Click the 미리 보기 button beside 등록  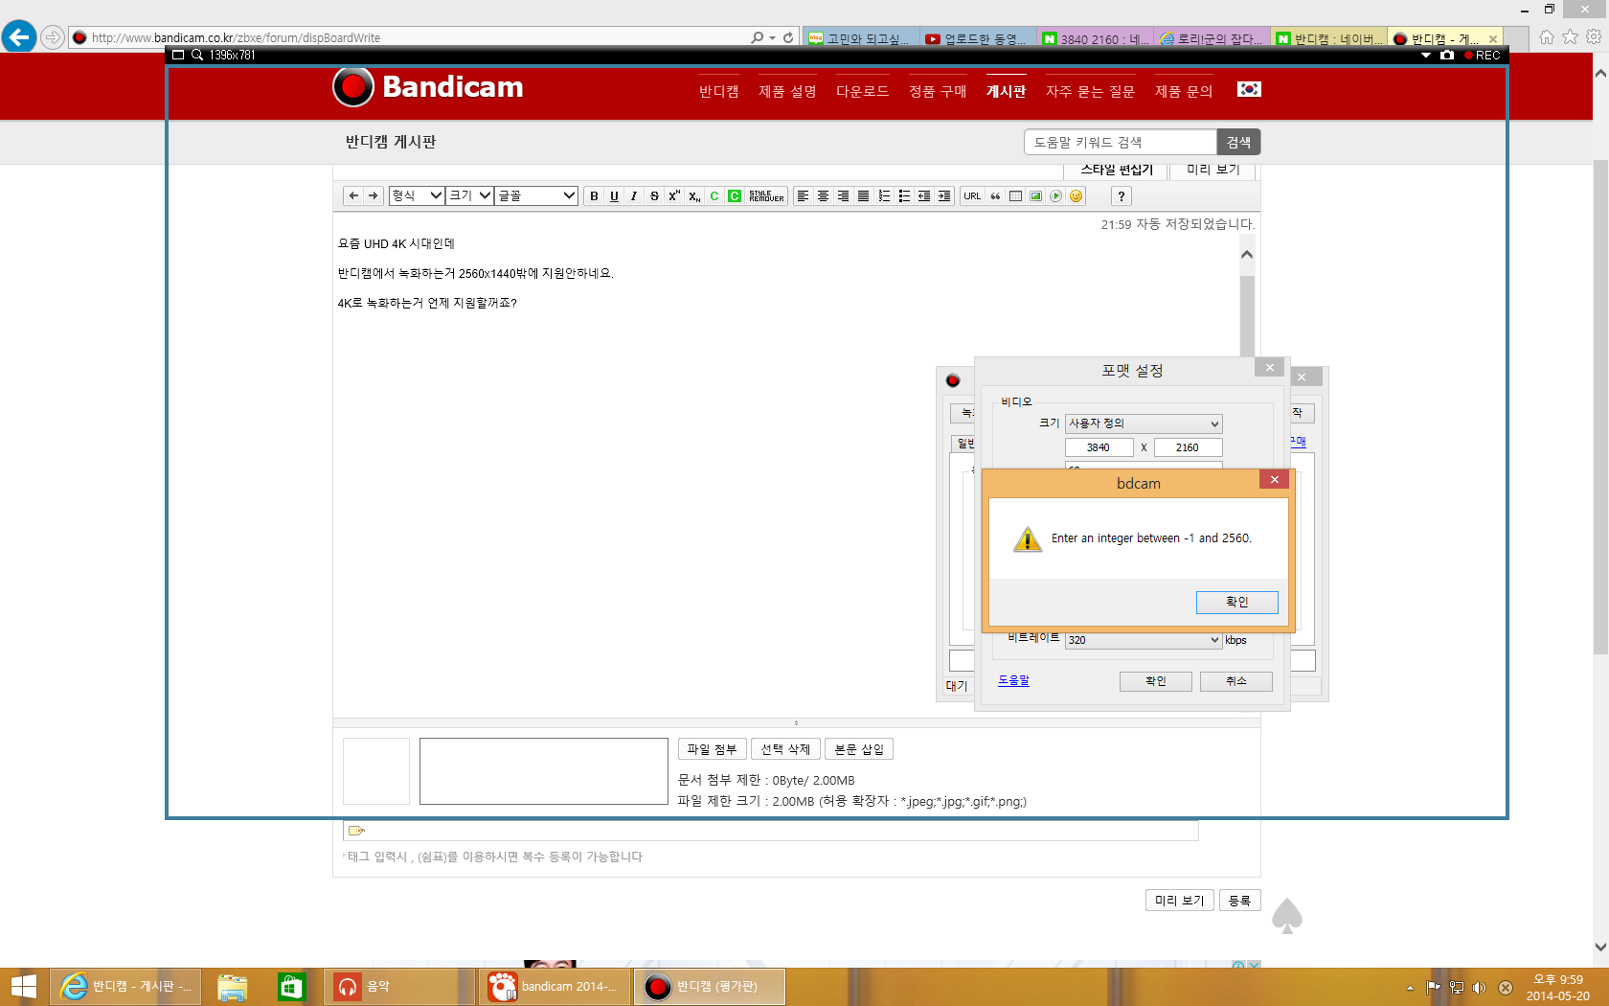[x=1179, y=901]
